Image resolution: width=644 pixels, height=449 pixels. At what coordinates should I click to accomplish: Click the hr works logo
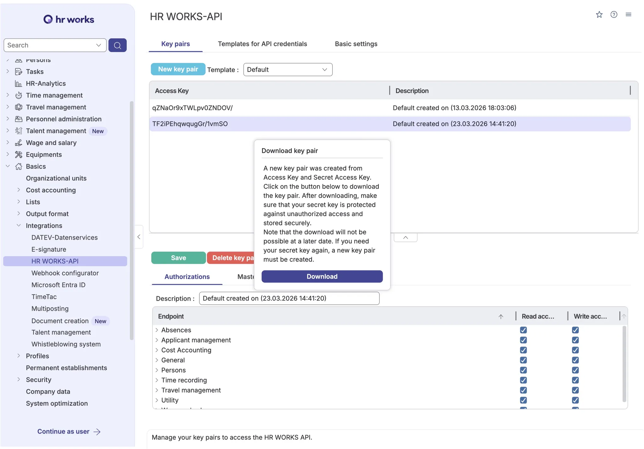69,19
